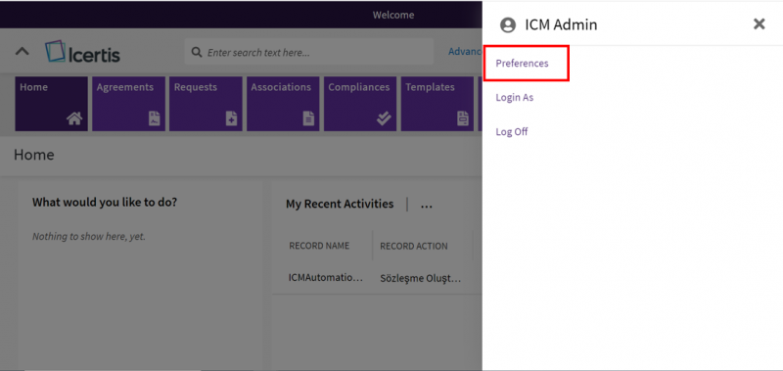Click the Sözleşme Oluşt… record action cell
The height and width of the screenshot is (371, 783).
[420, 279]
